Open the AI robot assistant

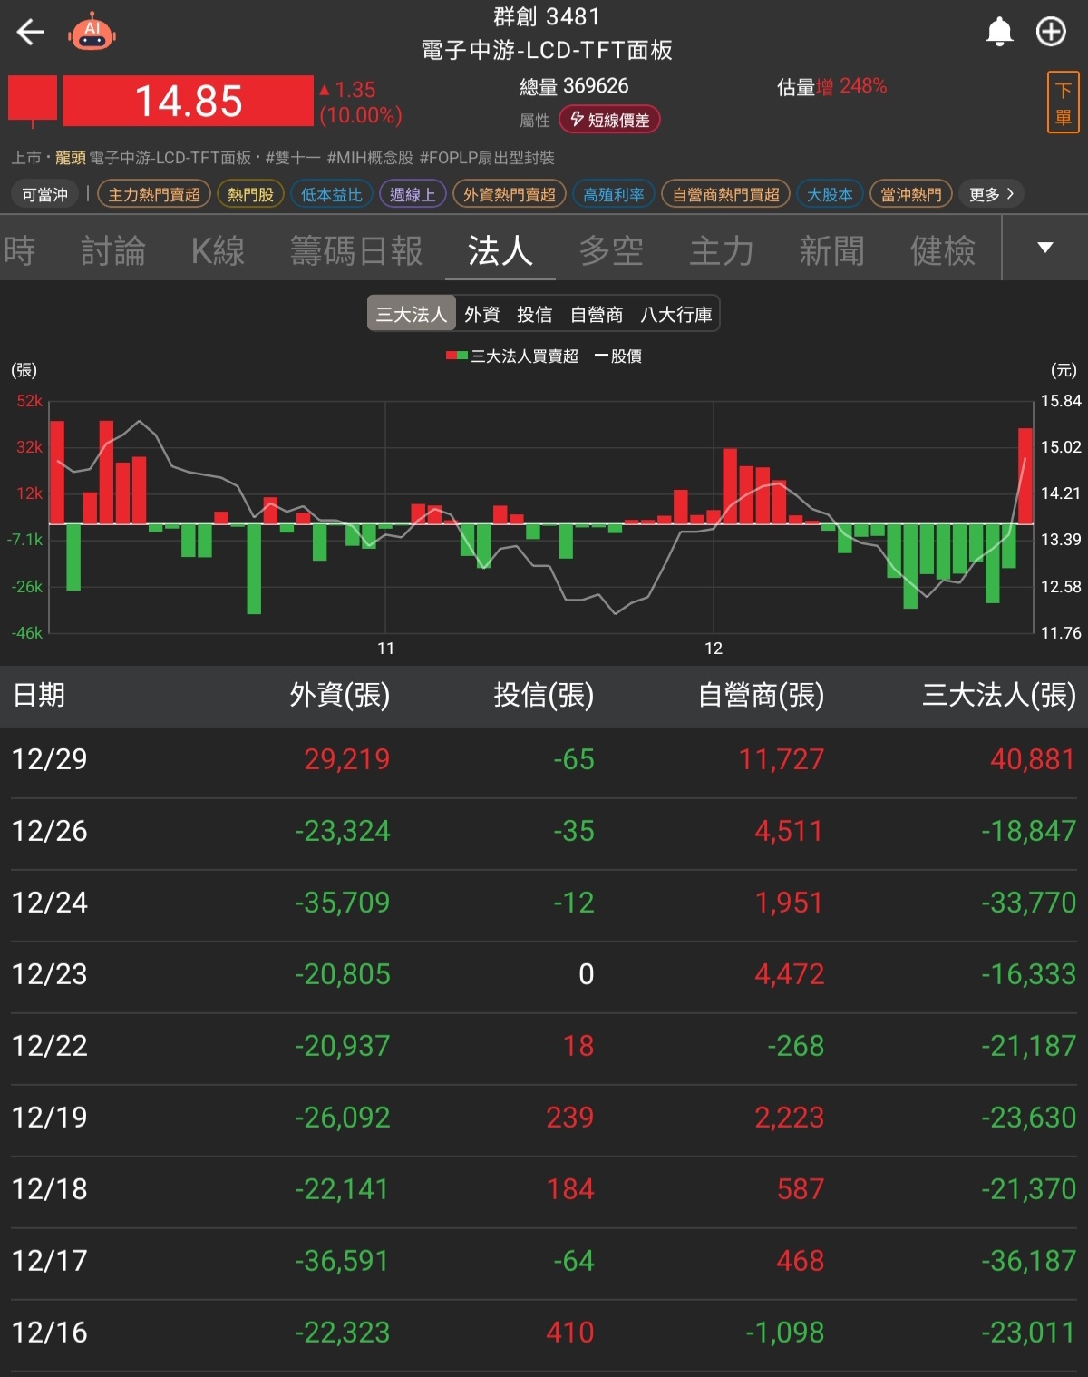92,33
